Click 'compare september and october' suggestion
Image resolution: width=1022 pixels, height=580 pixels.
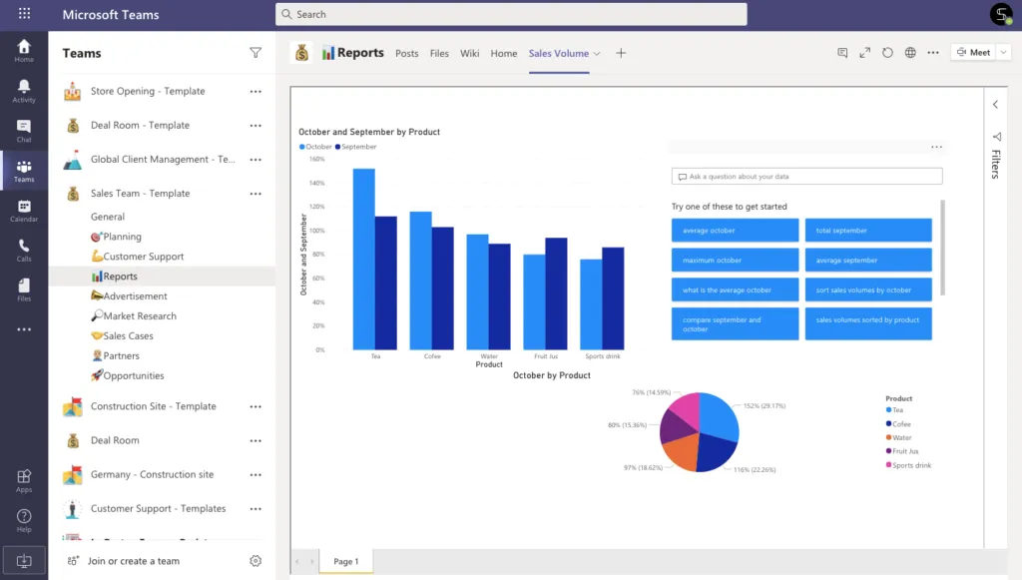click(735, 323)
